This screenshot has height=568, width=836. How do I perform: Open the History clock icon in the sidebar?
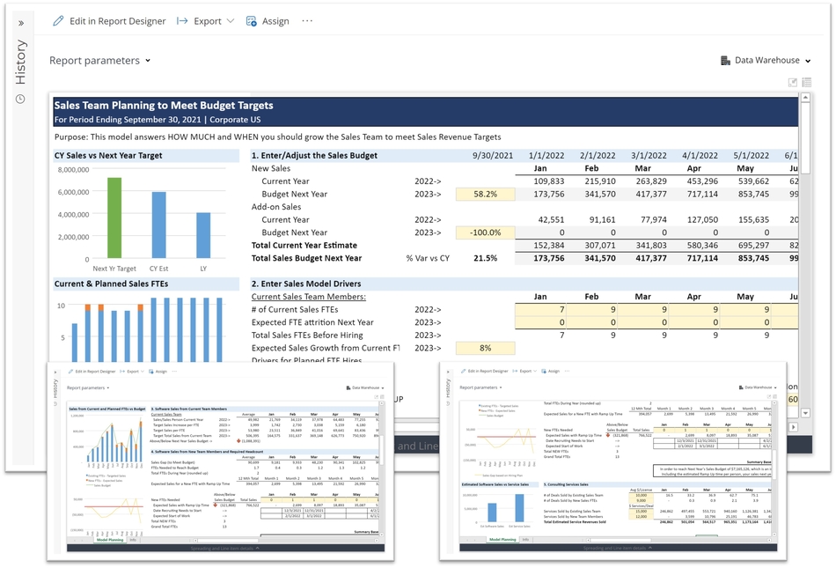coord(19,100)
